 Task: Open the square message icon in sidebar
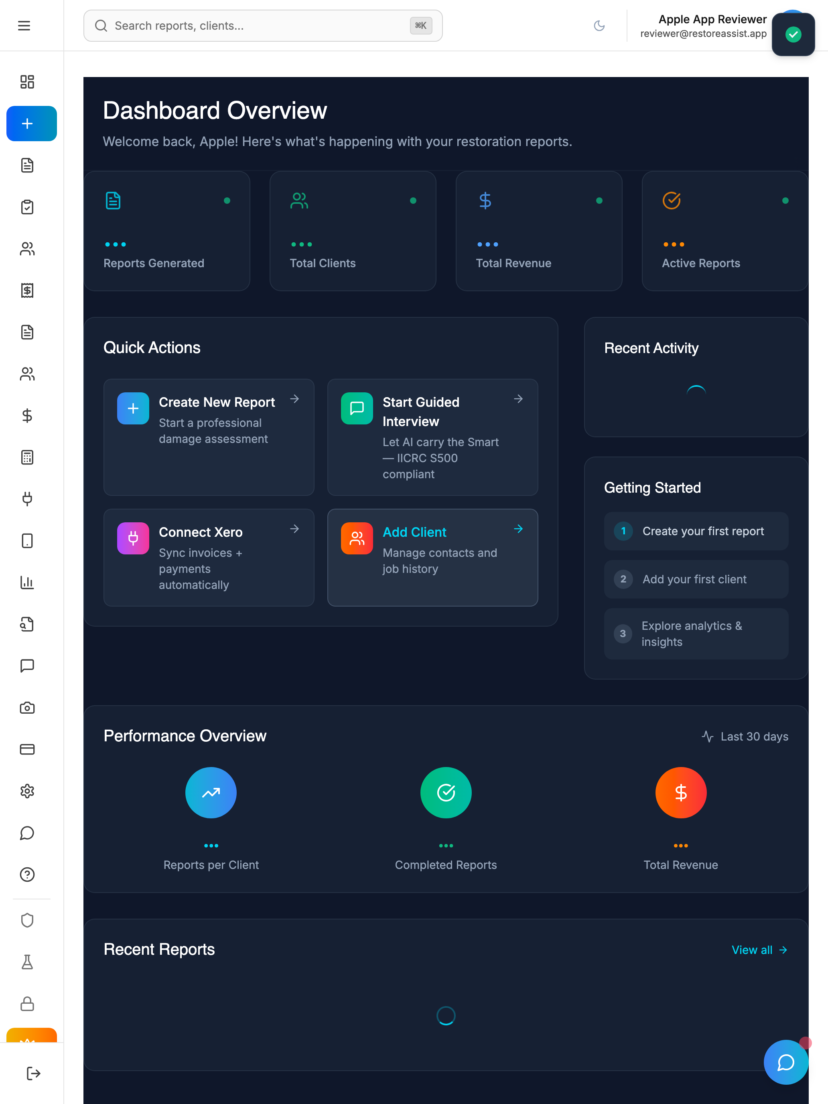[x=27, y=665]
